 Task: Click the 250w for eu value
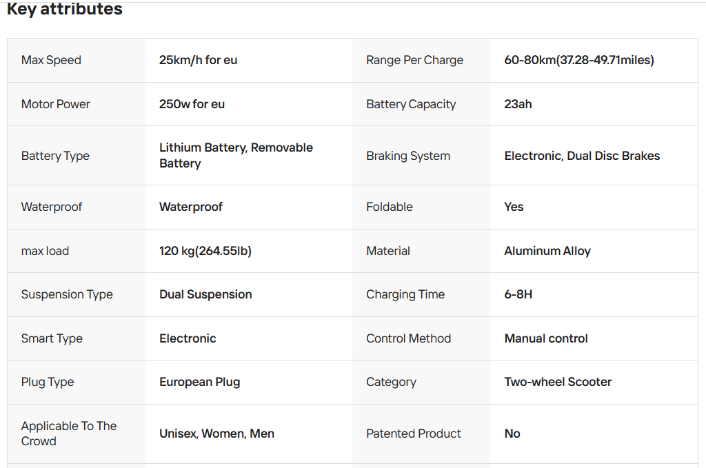[192, 104]
